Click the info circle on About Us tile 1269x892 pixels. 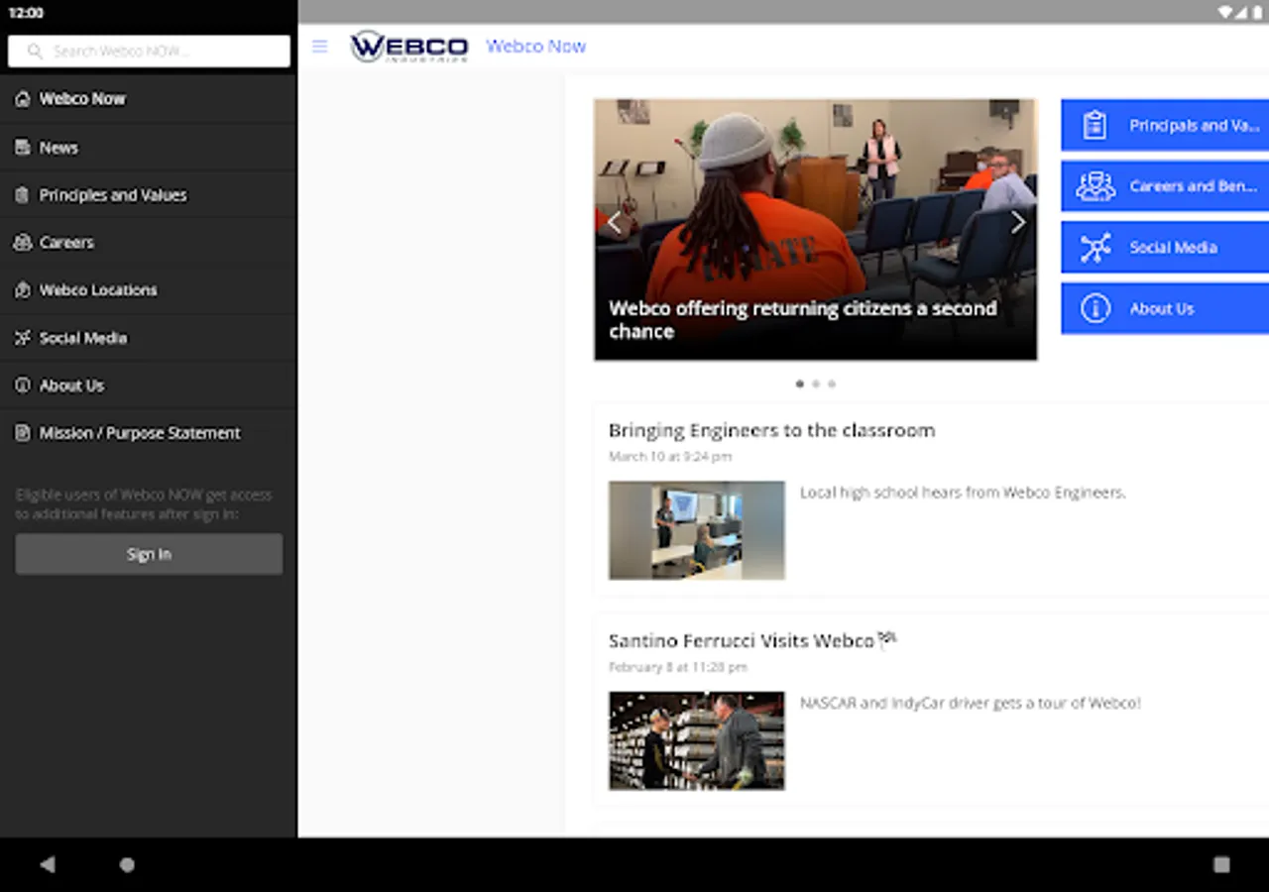[1095, 308]
